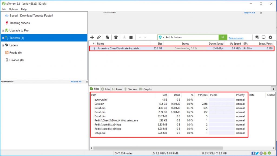Switch to the Files tab
277x156 pixels.
(x=95, y=89)
